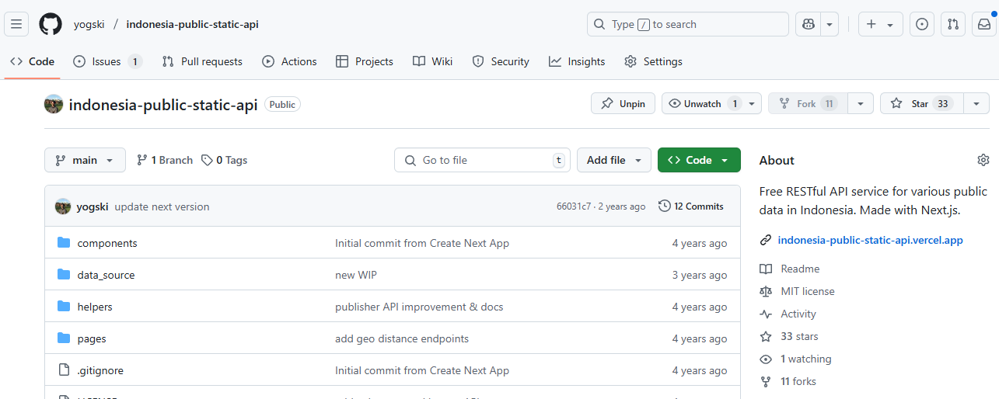Open the Fork options dropdown arrow
The width and height of the screenshot is (999, 399).
coord(861,103)
